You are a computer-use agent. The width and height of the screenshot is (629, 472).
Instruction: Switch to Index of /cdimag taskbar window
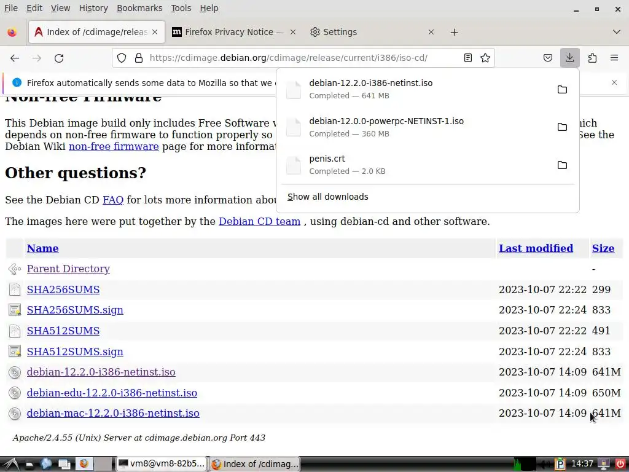(255, 464)
